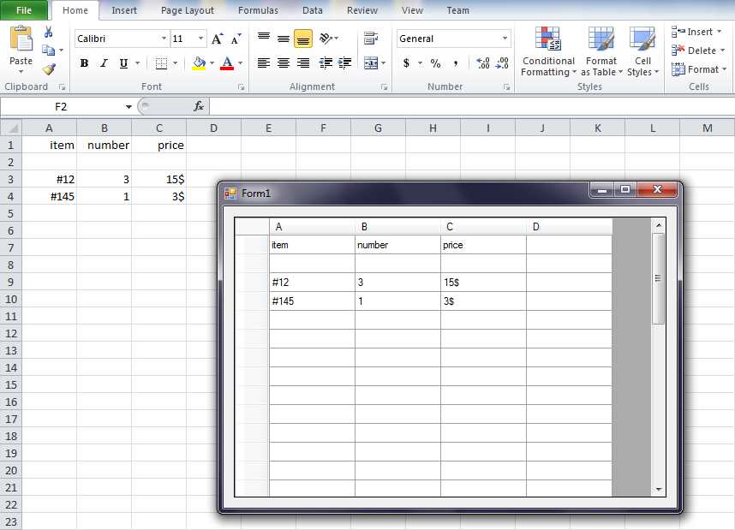Open Number dialog launcher
The width and height of the screenshot is (735, 530).
point(506,87)
